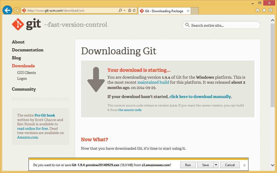Click Run in the download prompt
The image size is (277, 173).
[x=188, y=165]
